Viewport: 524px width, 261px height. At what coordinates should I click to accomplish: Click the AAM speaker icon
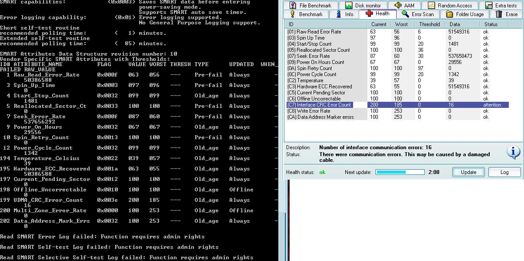coord(397,6)
